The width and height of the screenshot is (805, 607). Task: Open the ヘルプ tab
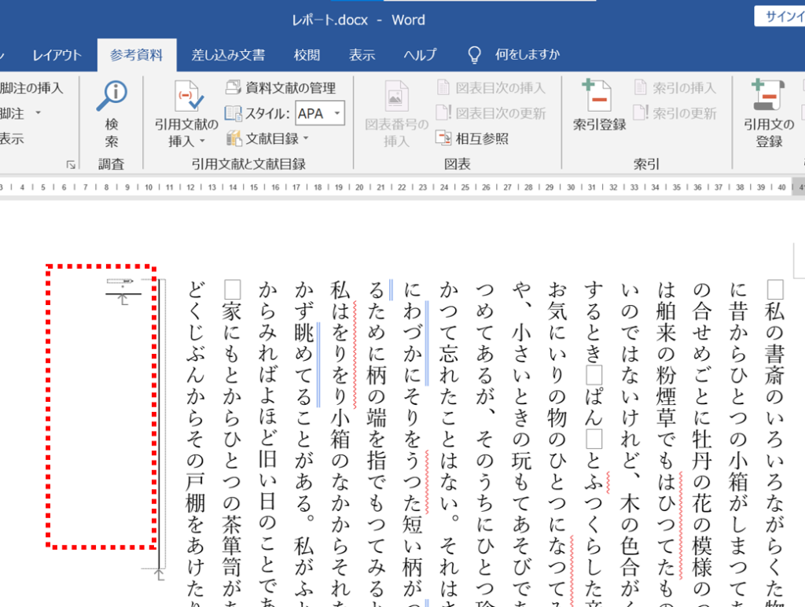(420, 55)
